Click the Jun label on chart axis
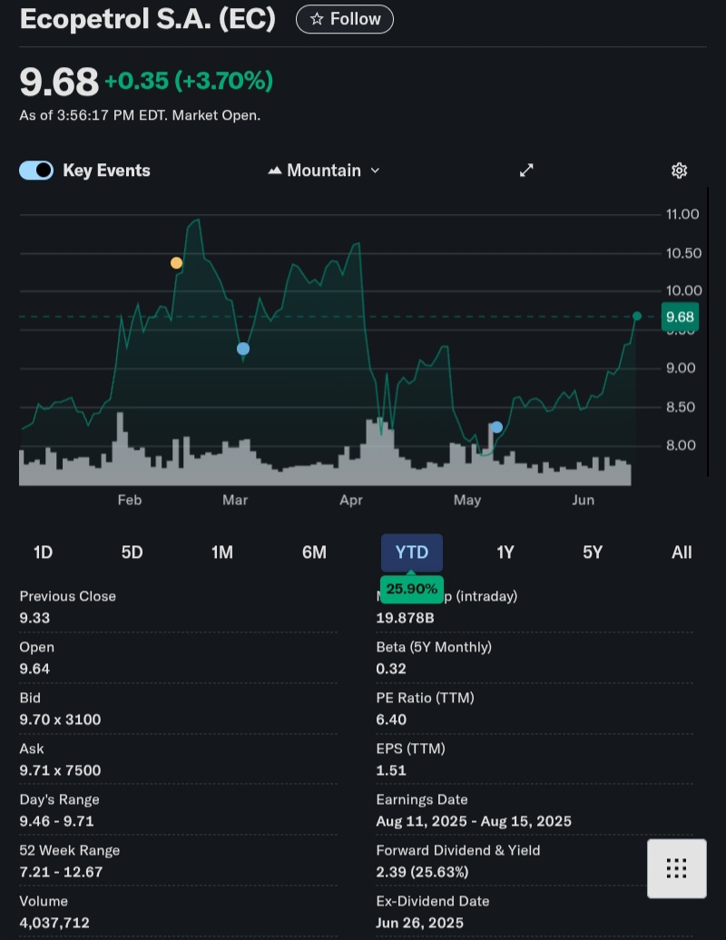The width and height of the screenshot is (726, 940). pos(583,500)
